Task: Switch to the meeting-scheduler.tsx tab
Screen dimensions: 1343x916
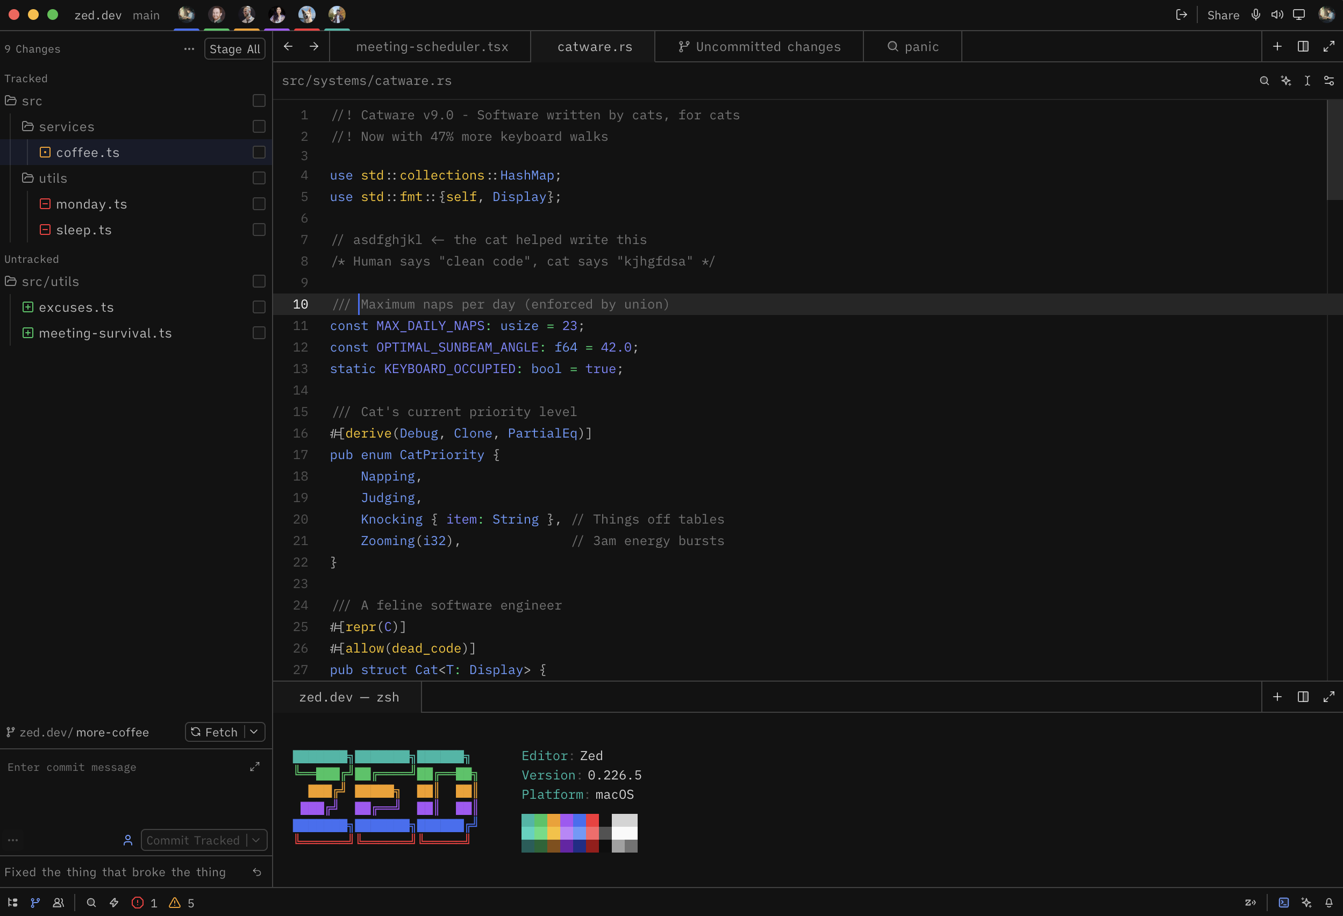Action: pyautogui.click(x=431, y=47)
